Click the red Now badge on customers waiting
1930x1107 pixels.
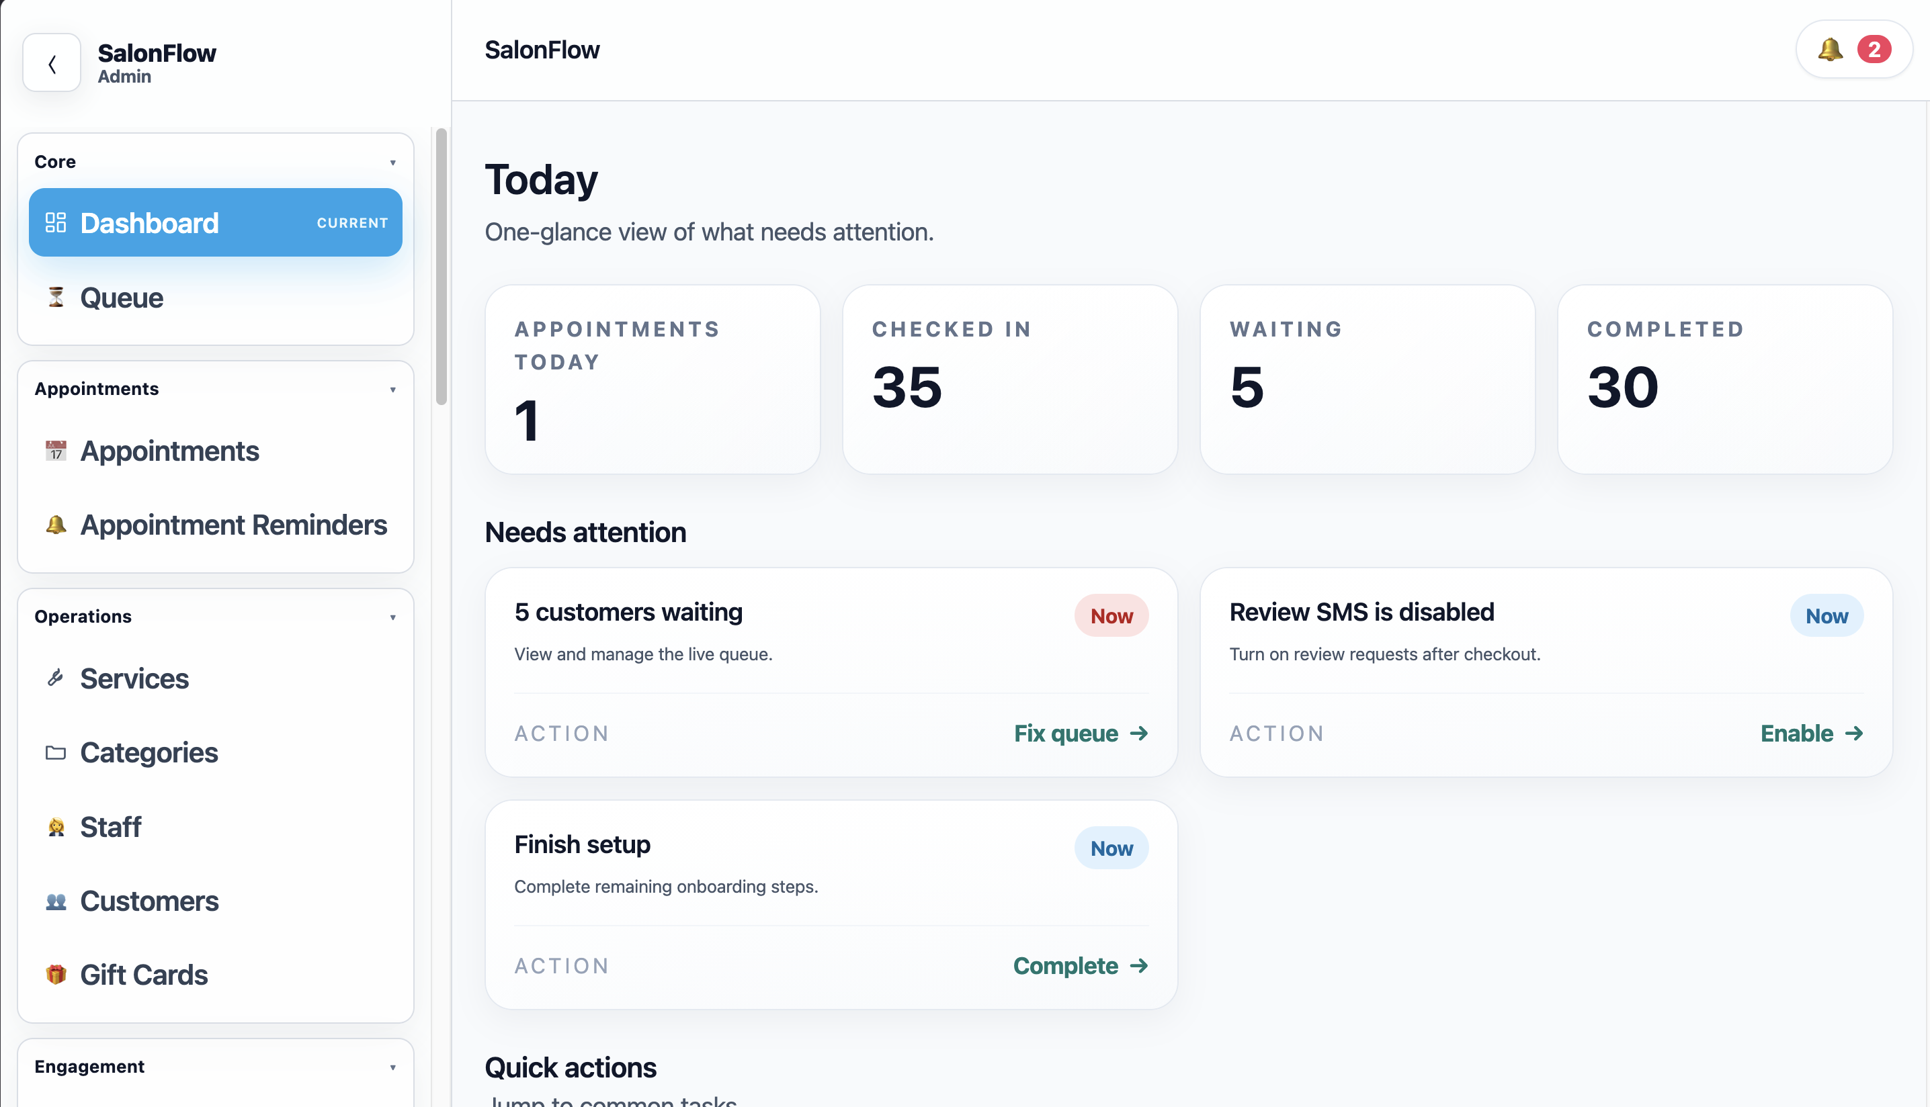1111,616
